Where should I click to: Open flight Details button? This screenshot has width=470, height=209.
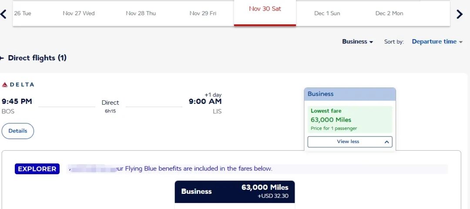tap(18, 131)
